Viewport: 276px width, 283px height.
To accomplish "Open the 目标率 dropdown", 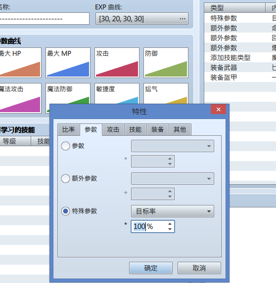I will (x=173, y=211).
